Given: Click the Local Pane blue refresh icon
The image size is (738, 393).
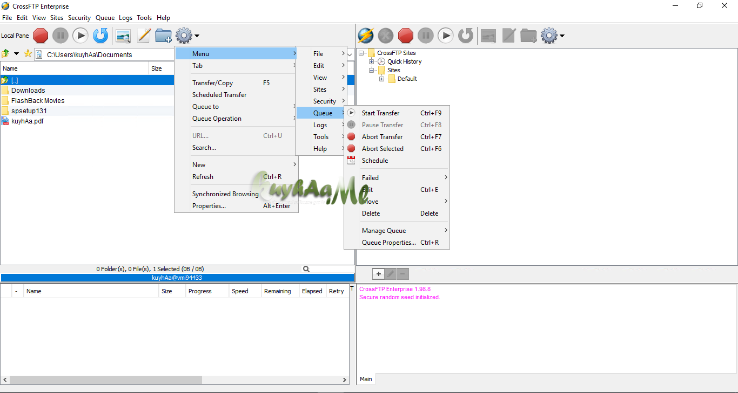Looking at the screenshot, I should click(100, 36).
